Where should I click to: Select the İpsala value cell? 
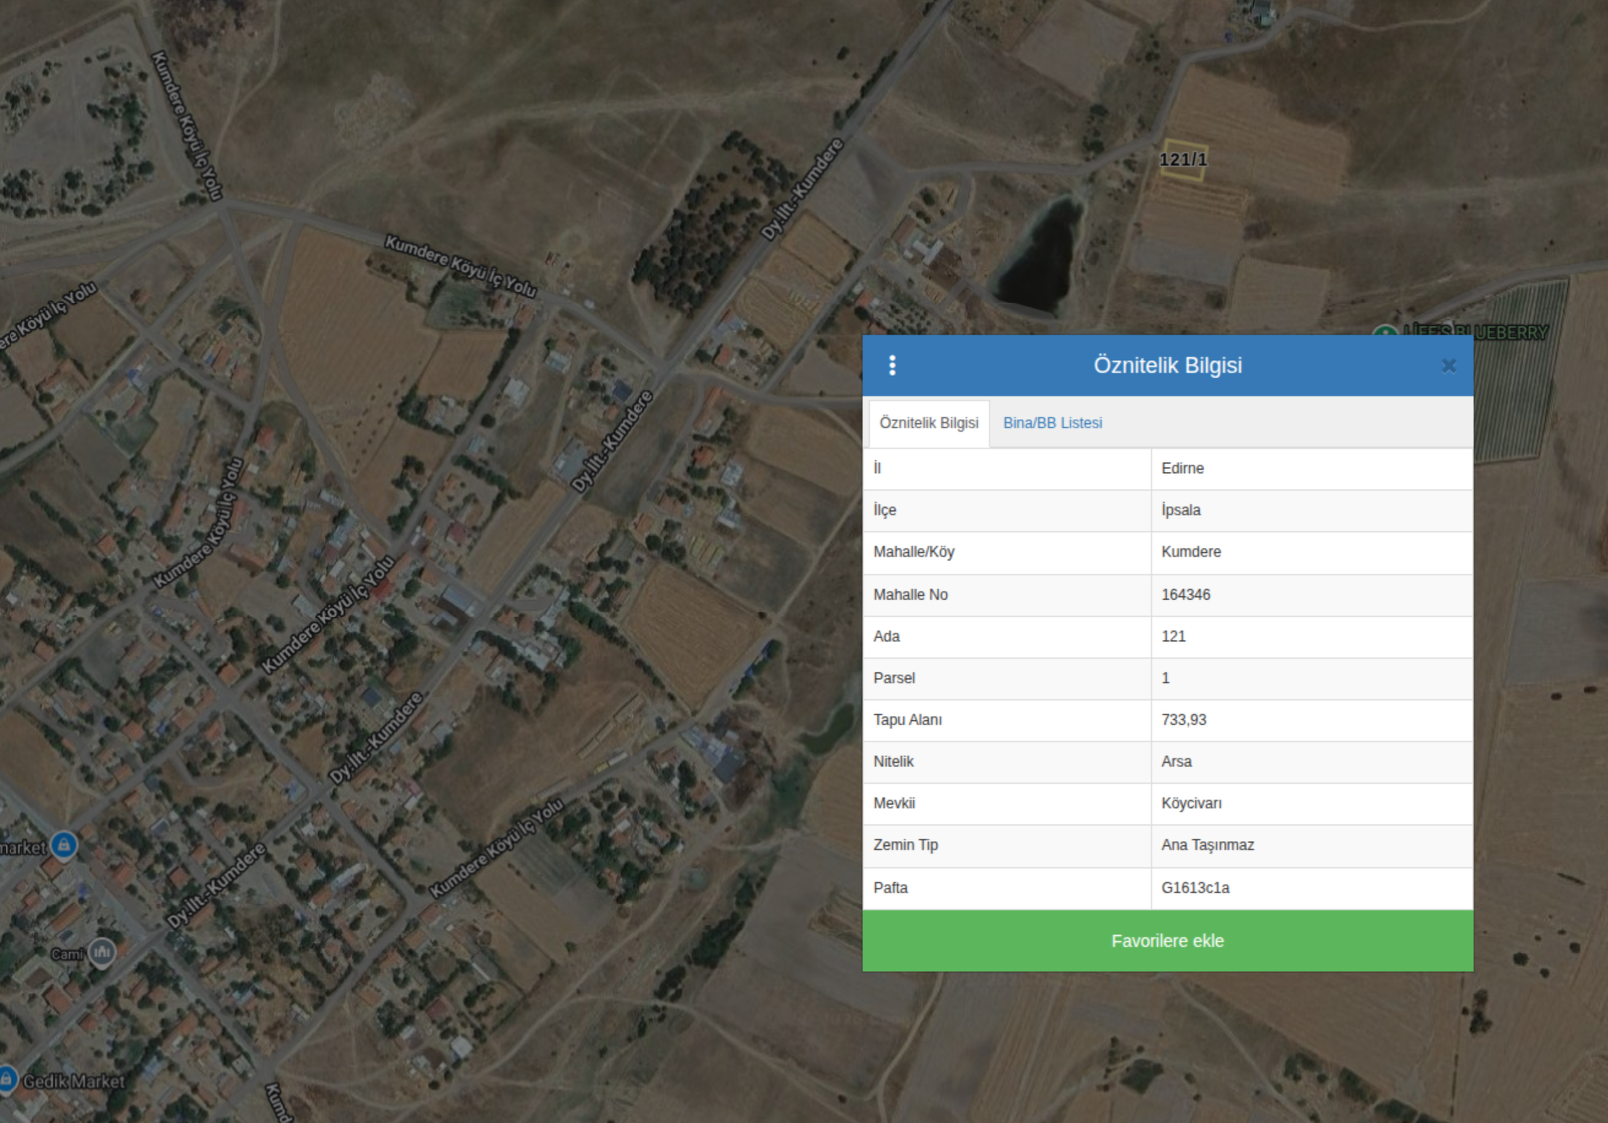click(1312, 510)
